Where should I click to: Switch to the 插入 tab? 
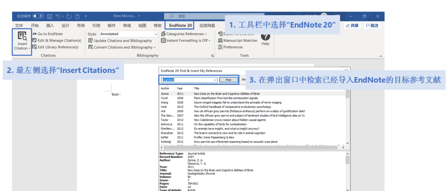[50, 26]
